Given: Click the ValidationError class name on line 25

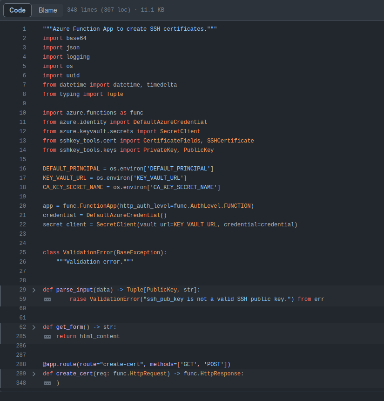Looking at the screenshot, I should (x=88, y=252).
